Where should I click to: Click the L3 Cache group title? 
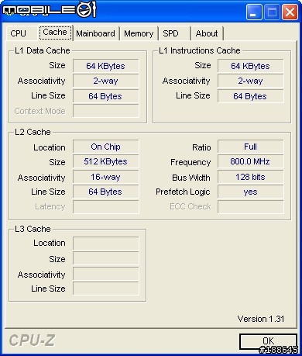click(x=33, y=229)
